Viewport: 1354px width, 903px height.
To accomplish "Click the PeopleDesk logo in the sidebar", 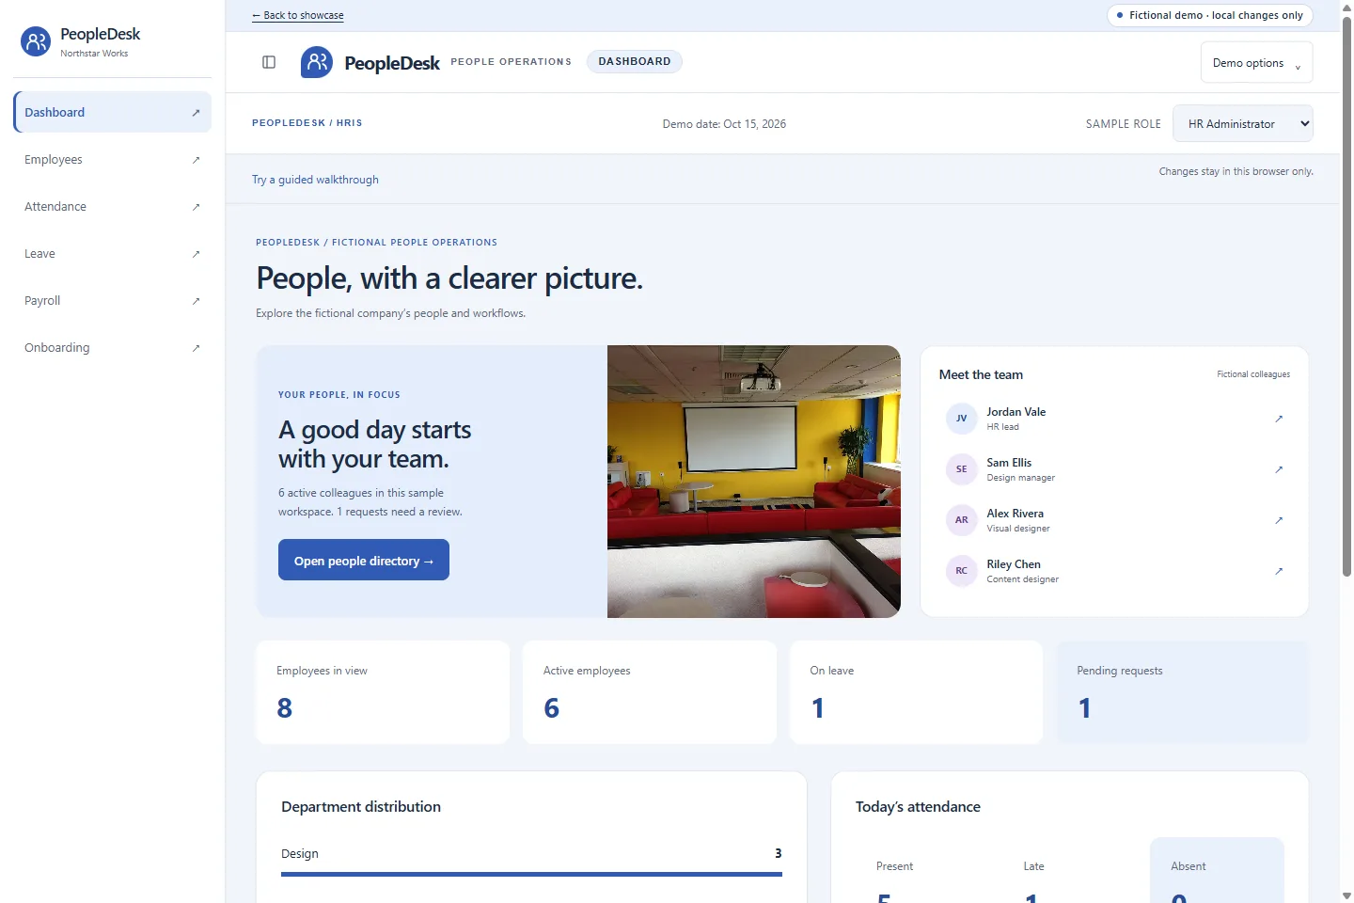I will tap(36, 41).
